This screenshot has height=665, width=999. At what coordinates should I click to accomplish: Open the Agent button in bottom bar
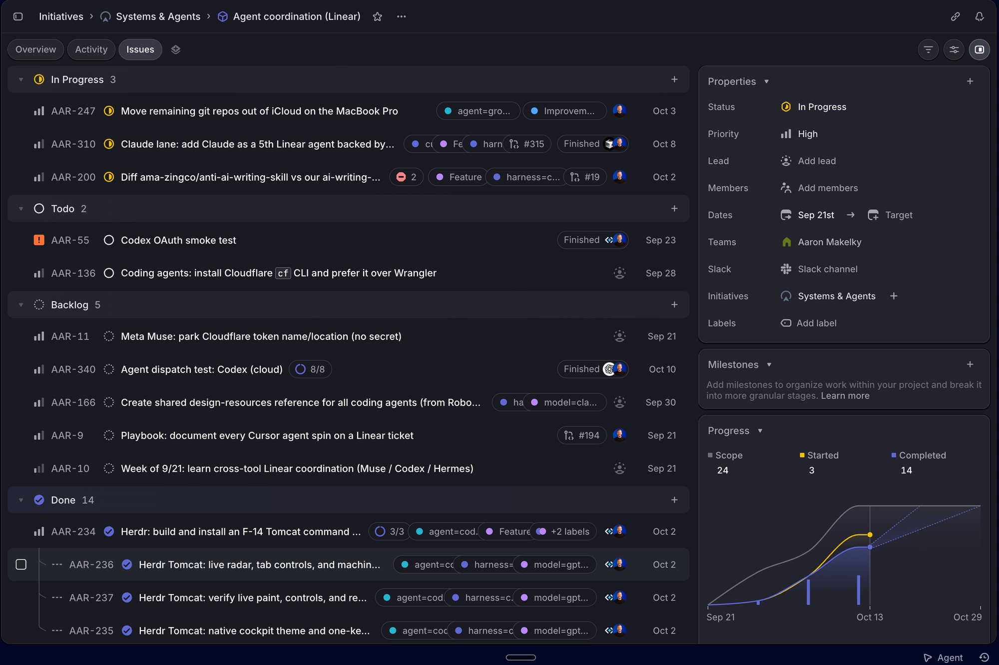coord(943,658)
